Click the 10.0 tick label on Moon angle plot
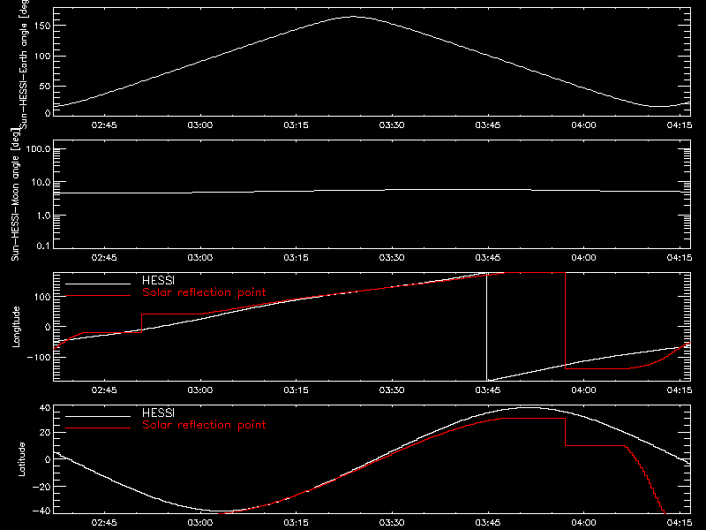706x530 pixels. click(x=41, y=183)
